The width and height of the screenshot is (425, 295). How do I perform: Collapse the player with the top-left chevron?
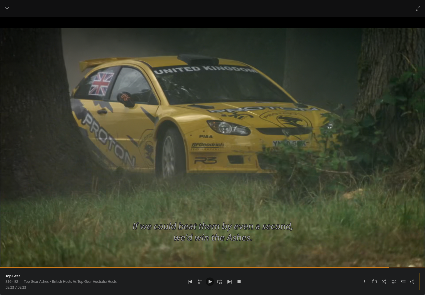(7, 8)
